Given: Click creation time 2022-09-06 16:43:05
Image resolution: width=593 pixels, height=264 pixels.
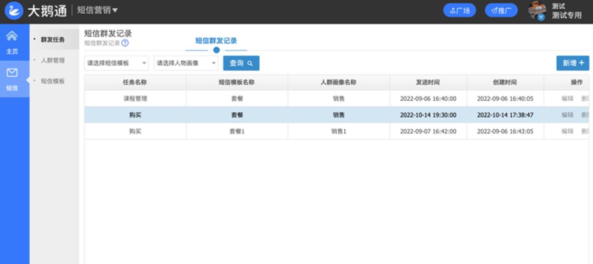Looking at the screenshot, I should coord(505,131).
